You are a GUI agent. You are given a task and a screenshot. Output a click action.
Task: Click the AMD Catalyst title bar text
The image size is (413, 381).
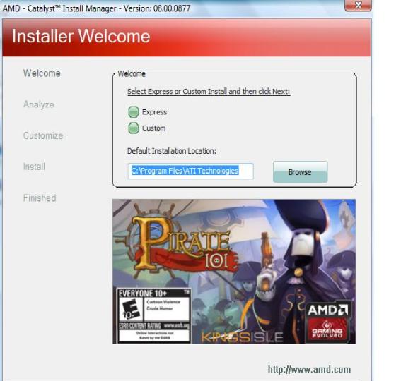tap(96, 8)
